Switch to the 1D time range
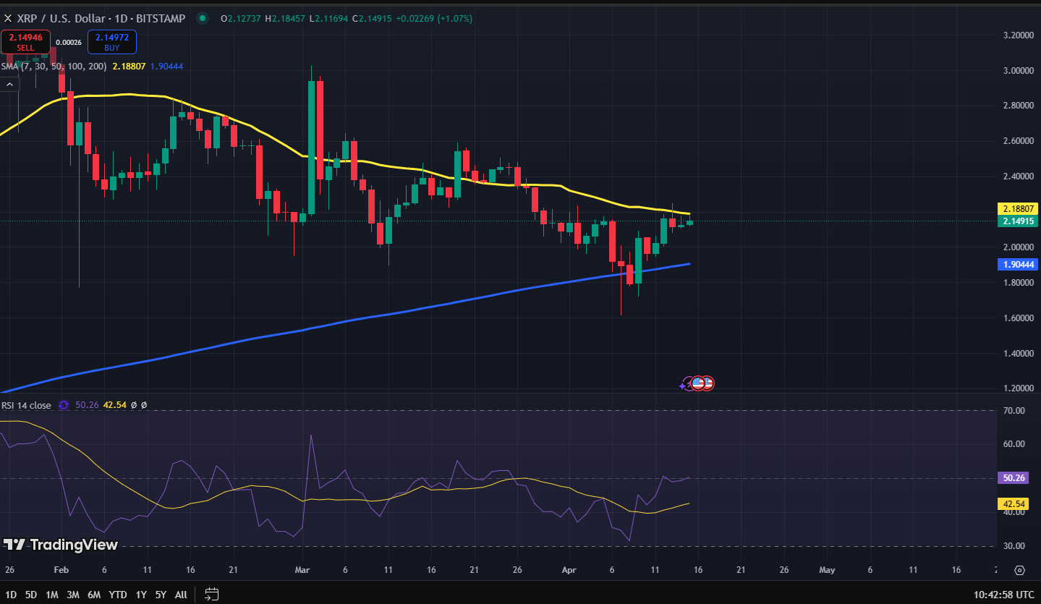This screenshot has width=1041, height=604. pyautogui.click(x=11, y=595)
